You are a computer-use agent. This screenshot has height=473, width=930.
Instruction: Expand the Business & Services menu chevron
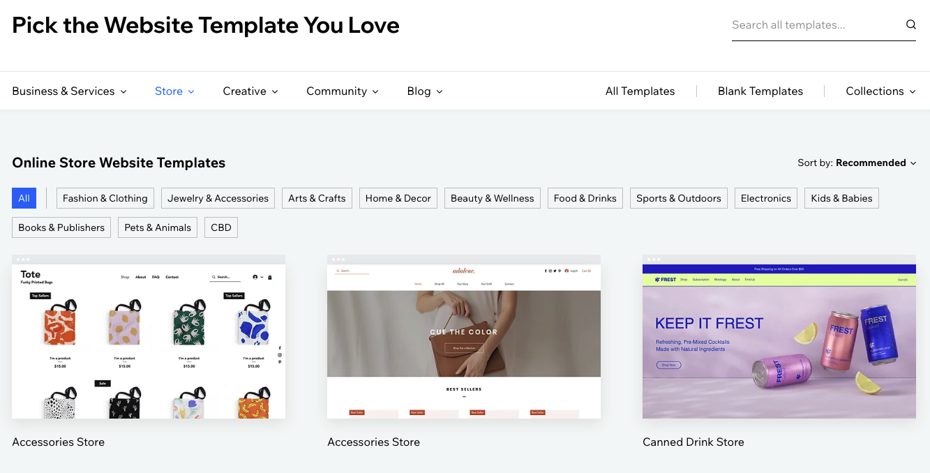point(123,91)
